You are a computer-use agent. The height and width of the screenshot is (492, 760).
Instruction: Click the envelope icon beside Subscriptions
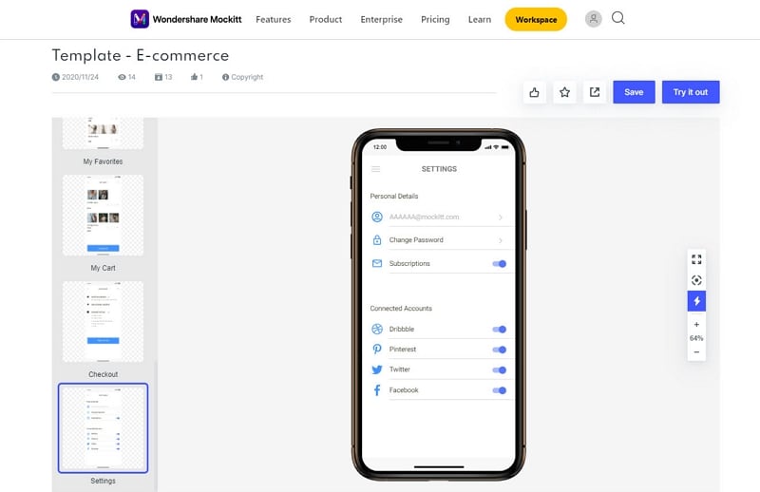click(x=377, y=263)
